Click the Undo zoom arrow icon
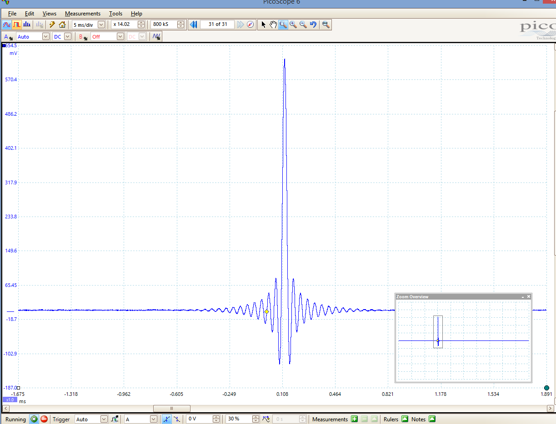The height and width of the screenshot is (424, 556). (313, 25)
